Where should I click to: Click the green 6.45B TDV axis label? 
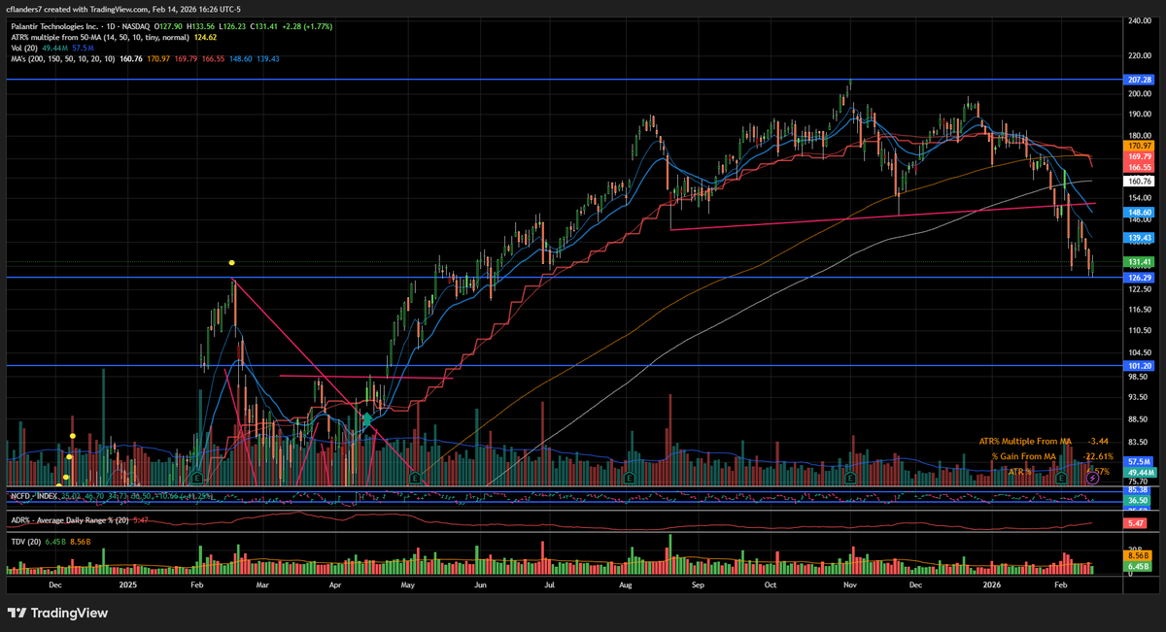1137,566
